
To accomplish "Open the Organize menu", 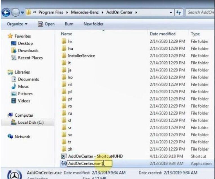I will coord(17,24).
